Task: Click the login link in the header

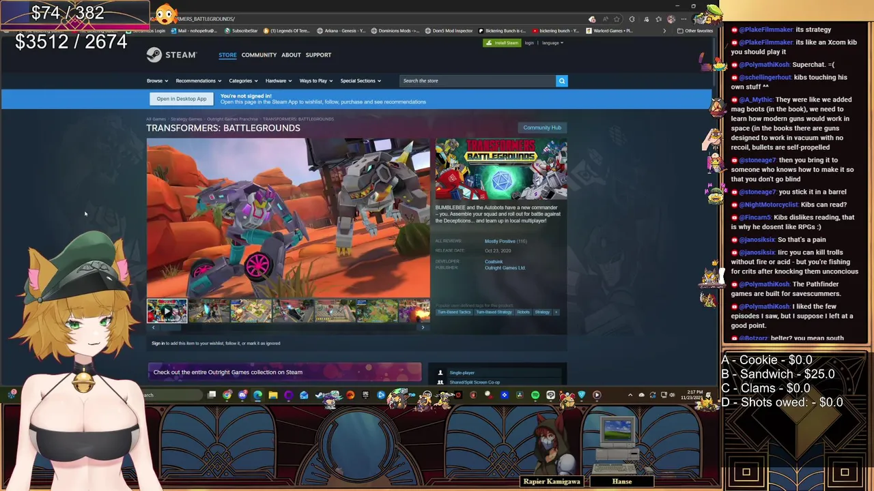Action: pos(529,43)
